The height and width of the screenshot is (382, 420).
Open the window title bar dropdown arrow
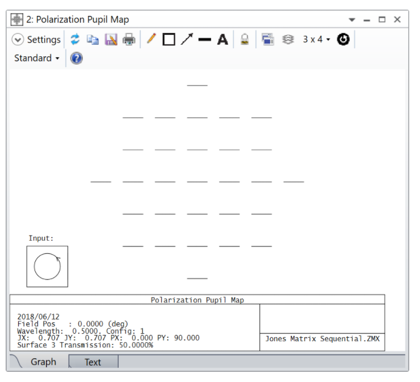(352, 20)
